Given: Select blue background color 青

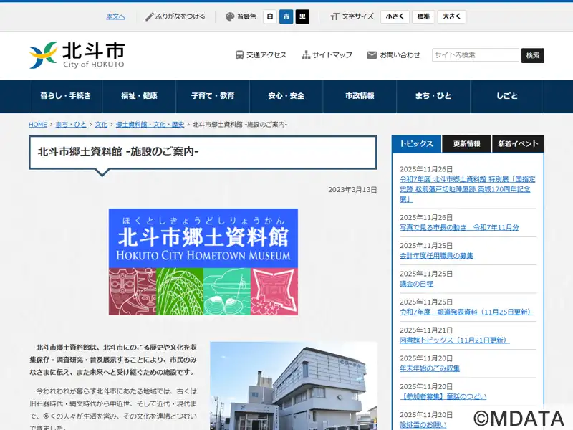Looking at the screenshot, I should [286, 16].
